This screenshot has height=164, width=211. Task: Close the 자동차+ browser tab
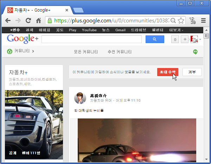point(67,10)
